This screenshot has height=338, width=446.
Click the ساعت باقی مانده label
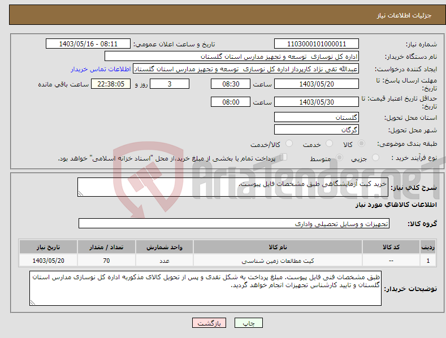pos(63,85)
